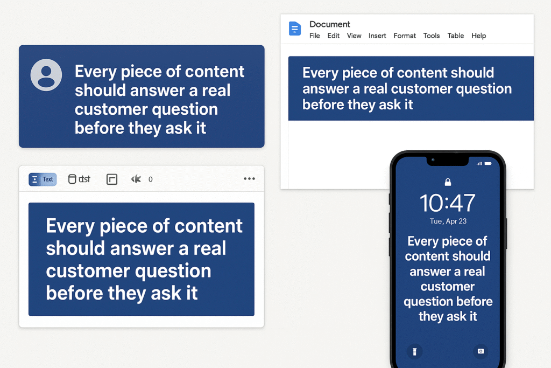The image size is (551, 368).
Task: Click the 'Document' title text
Action: point(330,24)
